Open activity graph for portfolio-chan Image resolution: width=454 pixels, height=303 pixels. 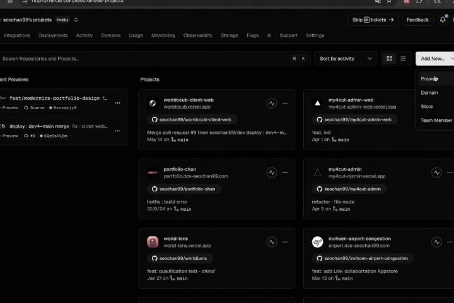[272, 172]
